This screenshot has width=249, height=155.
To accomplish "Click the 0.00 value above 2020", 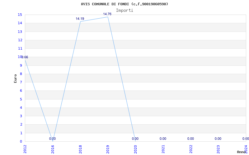I will 135,139.
